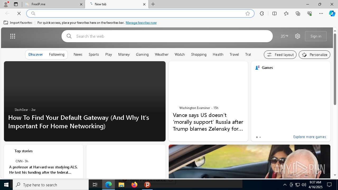Click the taskbar search box
338x190 pixels.
pos(51,185)
